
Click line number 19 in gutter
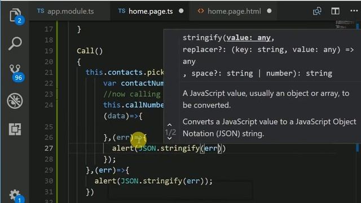(x=49, y=51)
